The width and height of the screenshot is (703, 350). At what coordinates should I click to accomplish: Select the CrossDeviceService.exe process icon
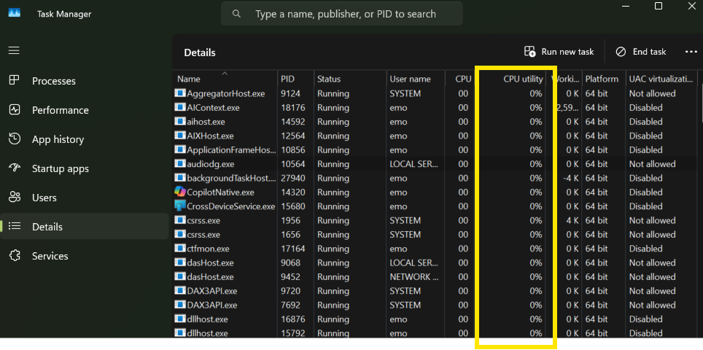pos(180,206)
